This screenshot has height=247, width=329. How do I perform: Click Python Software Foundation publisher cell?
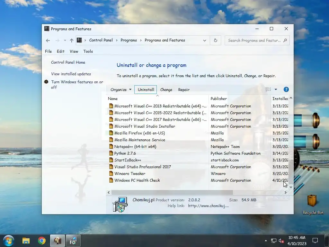coord(236,153)
